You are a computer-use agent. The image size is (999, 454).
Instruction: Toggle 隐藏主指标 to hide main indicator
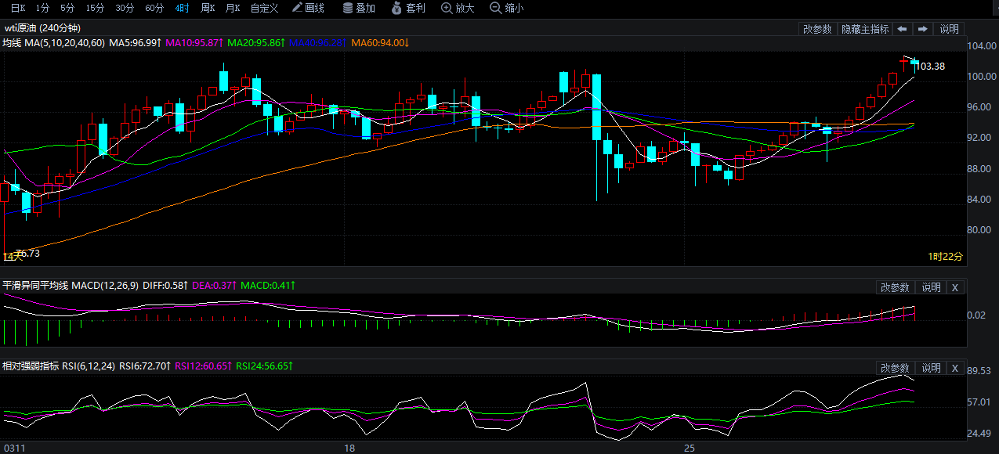(865, 29)
